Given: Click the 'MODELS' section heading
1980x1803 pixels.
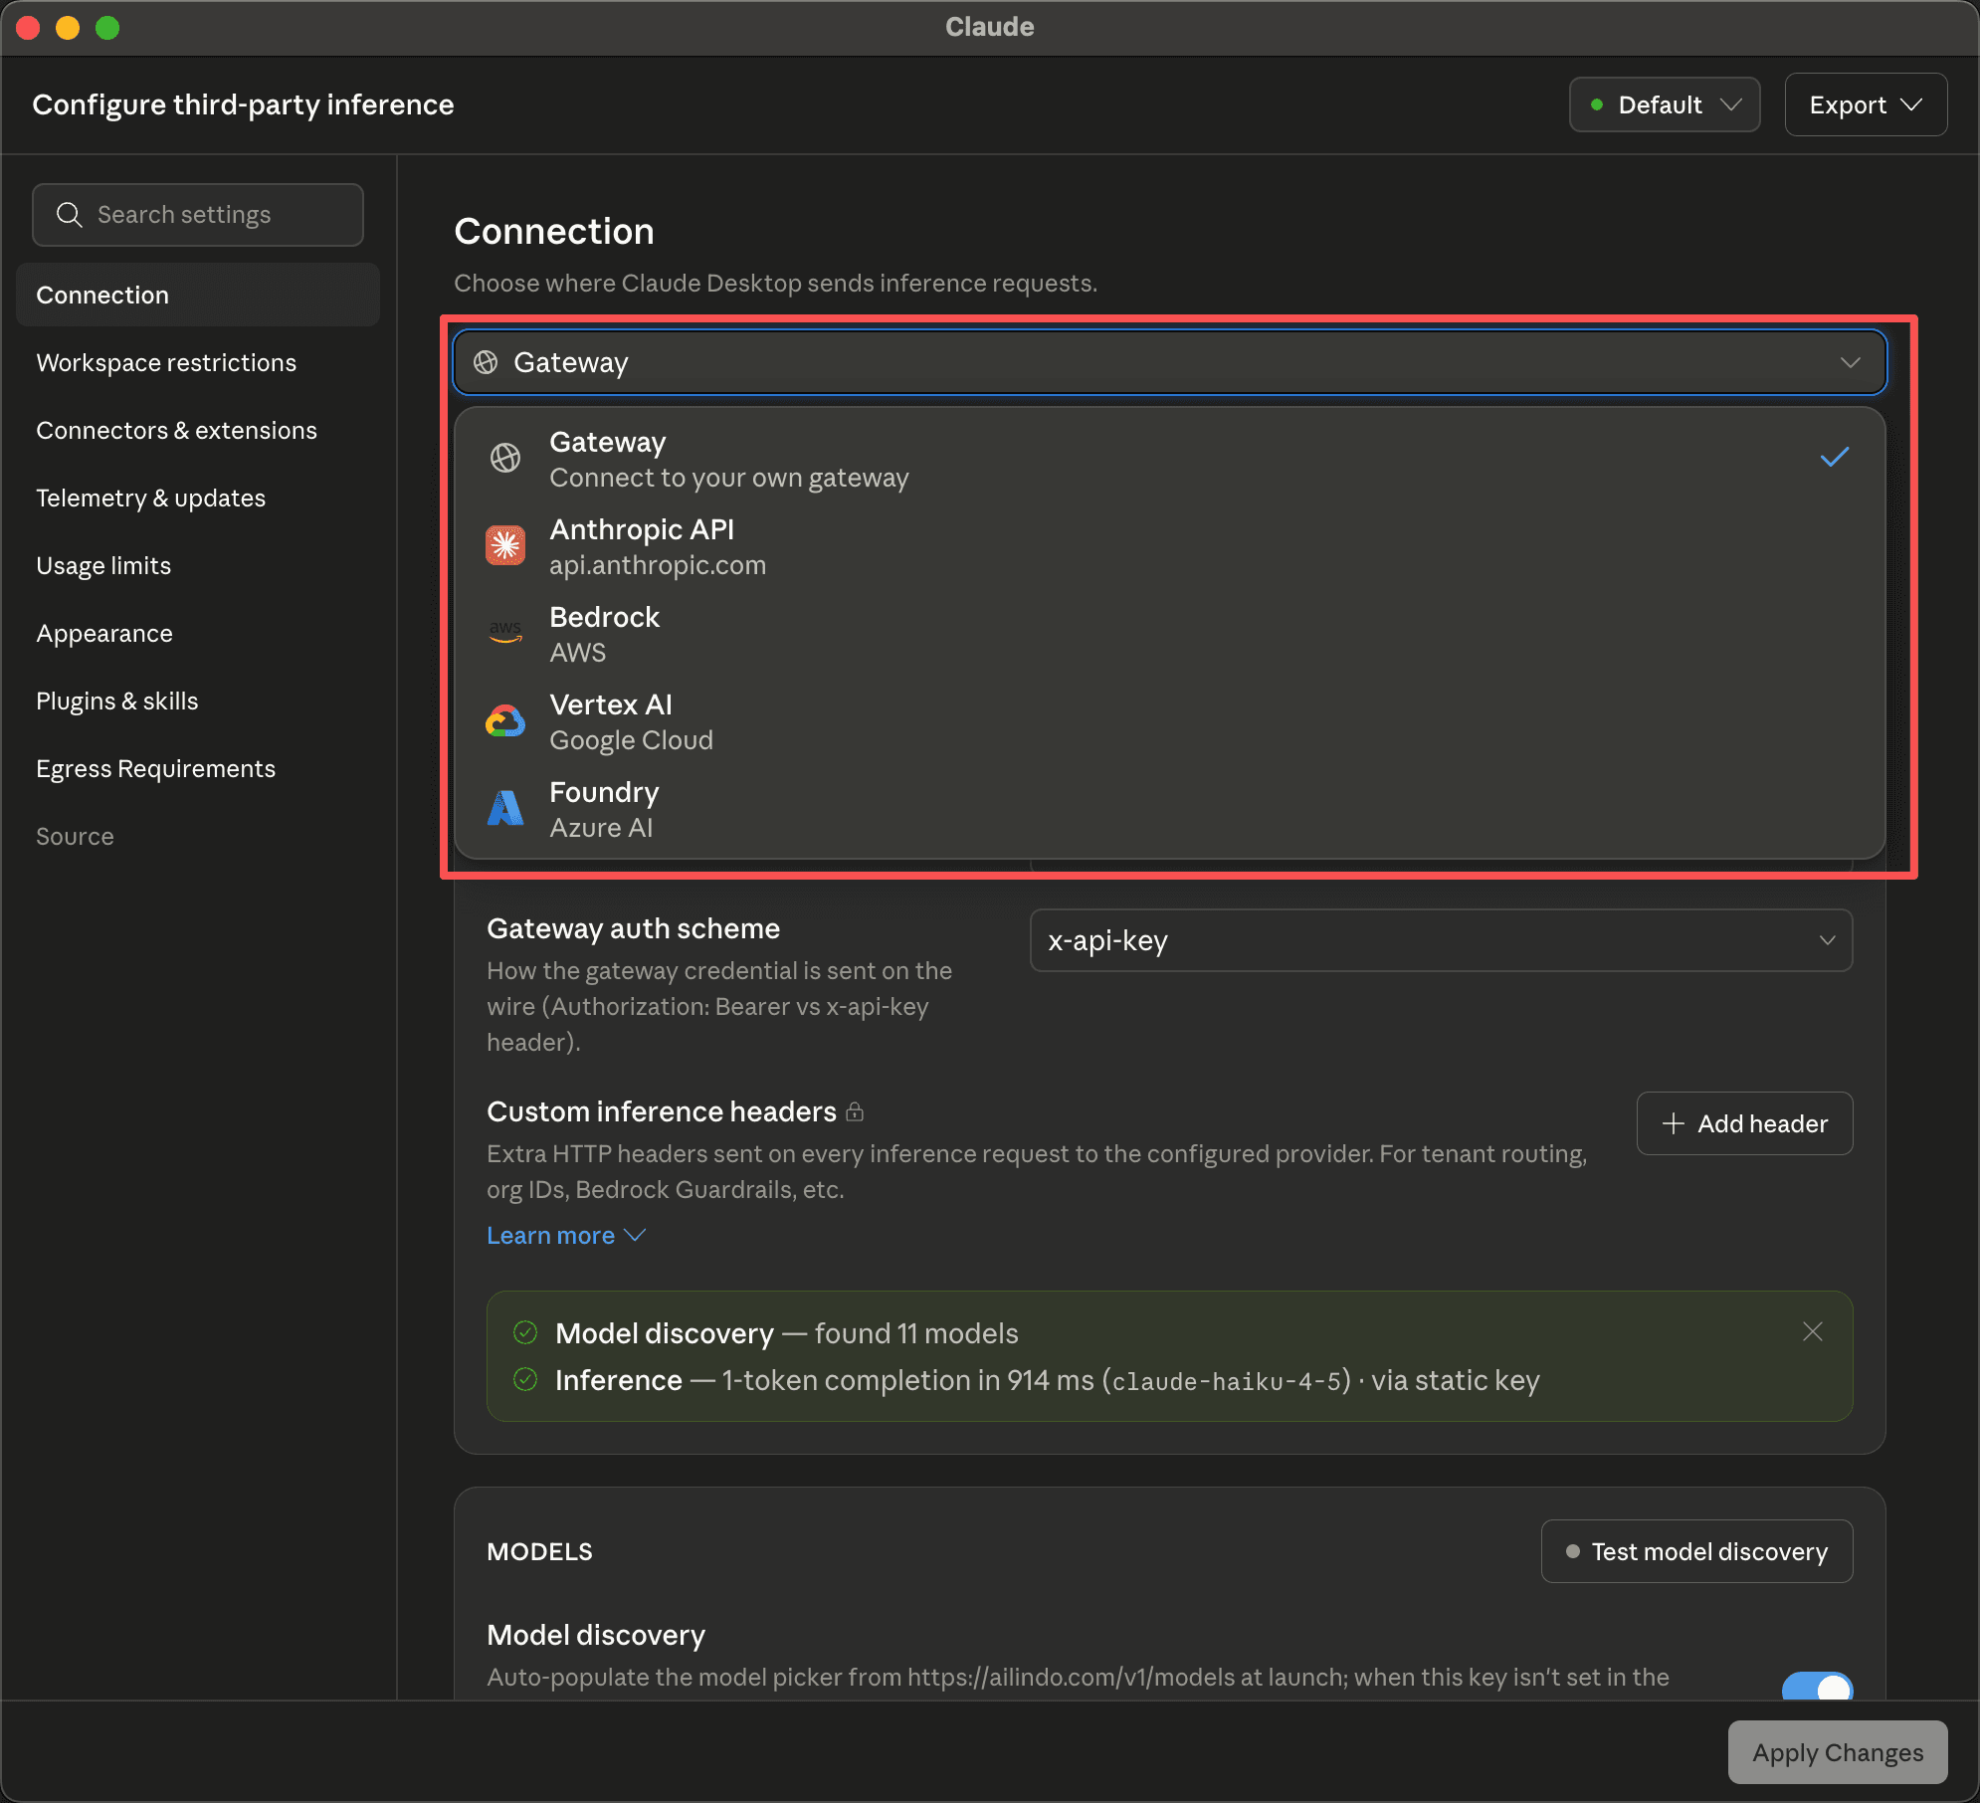Looking at the screenshot, I should point(539,1551).
